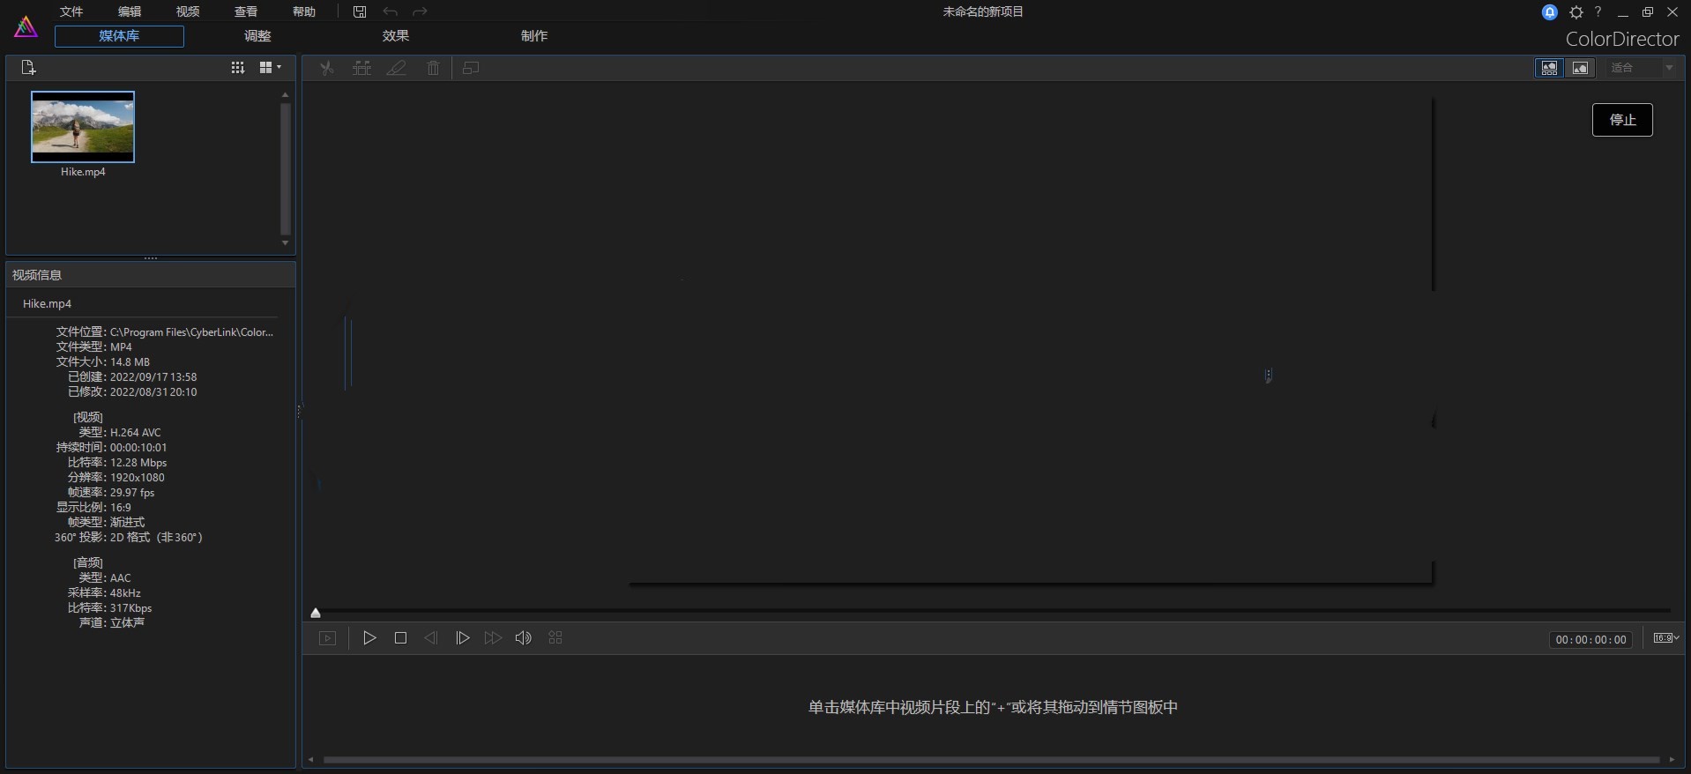
Task: Click the question mark help icon
Action: pos(1598,12)
